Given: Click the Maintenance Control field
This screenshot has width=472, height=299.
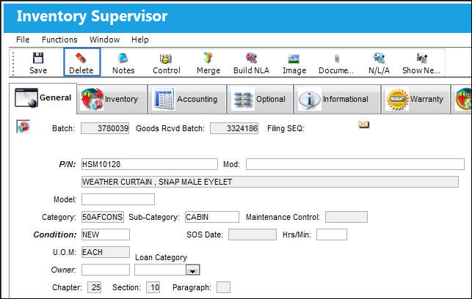Looking at the screenshot, I should click(346, 217).
